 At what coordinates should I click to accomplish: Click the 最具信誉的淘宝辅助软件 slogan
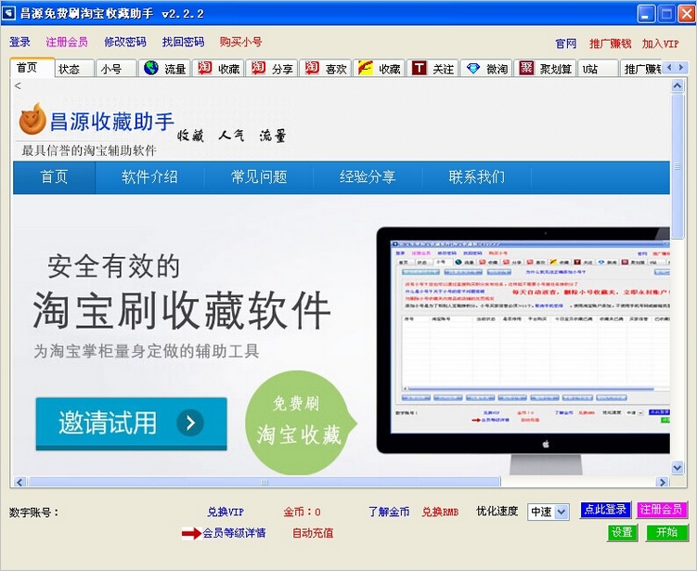point(89,150)
